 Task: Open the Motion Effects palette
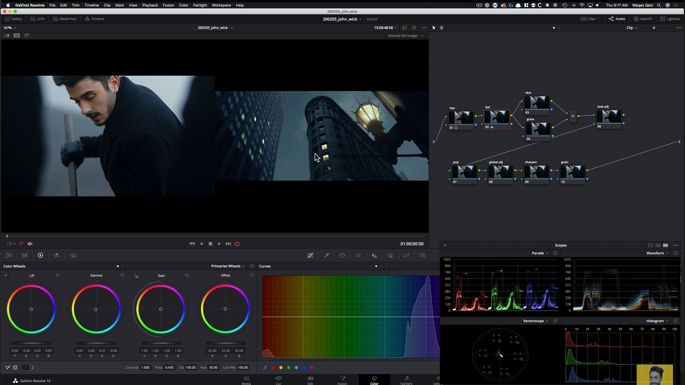[x=73, y=255]
